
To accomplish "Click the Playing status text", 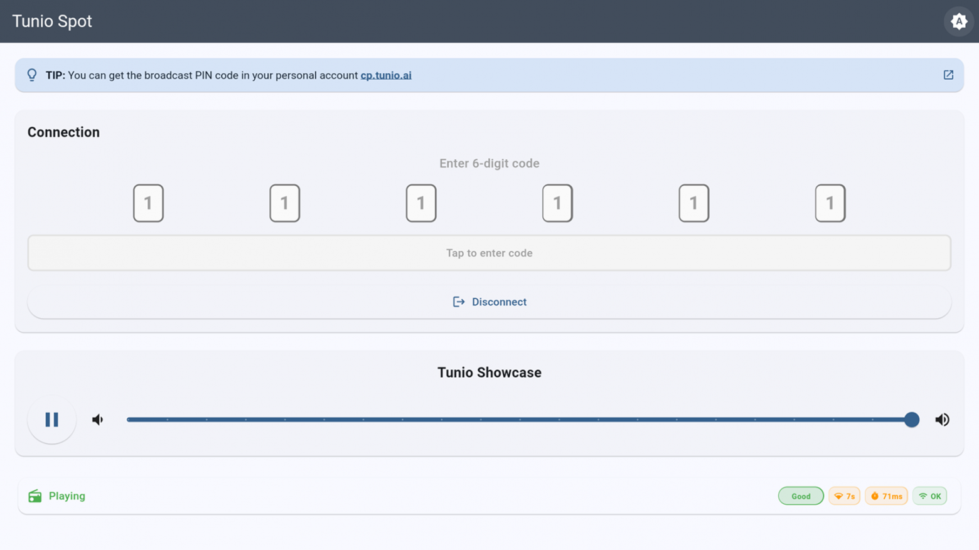I will [67, 496].
